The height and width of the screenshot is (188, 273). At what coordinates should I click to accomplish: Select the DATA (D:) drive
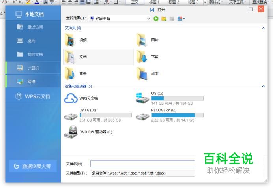tap(98, 115)
